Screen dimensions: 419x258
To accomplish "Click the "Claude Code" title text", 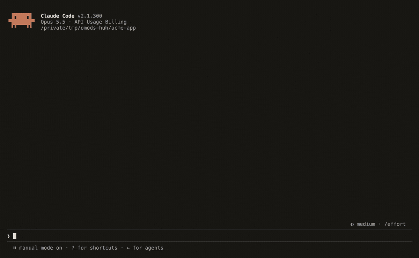I will point(58,16).
